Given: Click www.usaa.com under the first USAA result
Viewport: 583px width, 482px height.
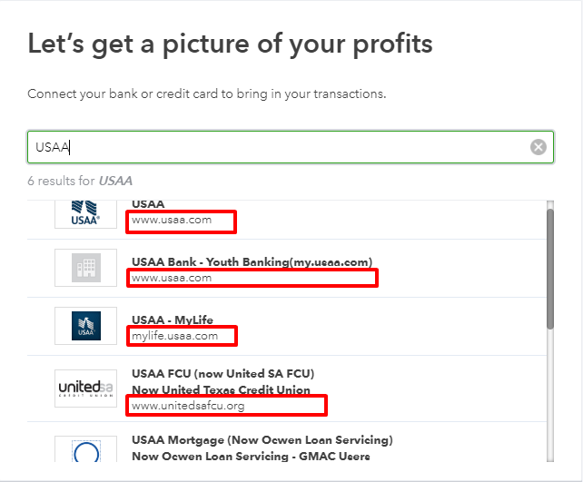Looking at the screenshot, I should [172, 220].
